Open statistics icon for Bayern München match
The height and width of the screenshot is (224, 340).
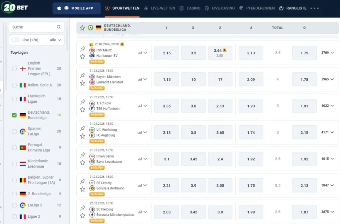tap(140, 80)
